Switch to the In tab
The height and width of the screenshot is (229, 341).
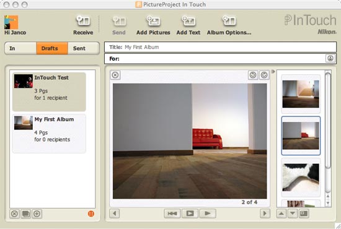point(20,48)
